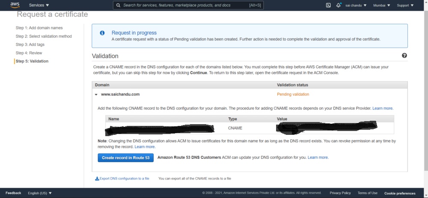
Task: Click the Domain column header
Action: tap(102, 85)
